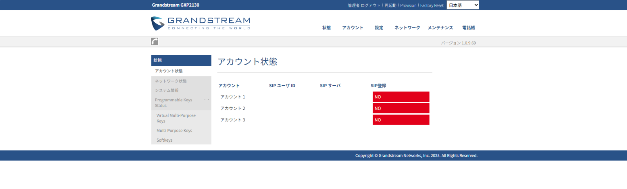Open Multi-Purpose Keys sidebar item

[174, 131]
